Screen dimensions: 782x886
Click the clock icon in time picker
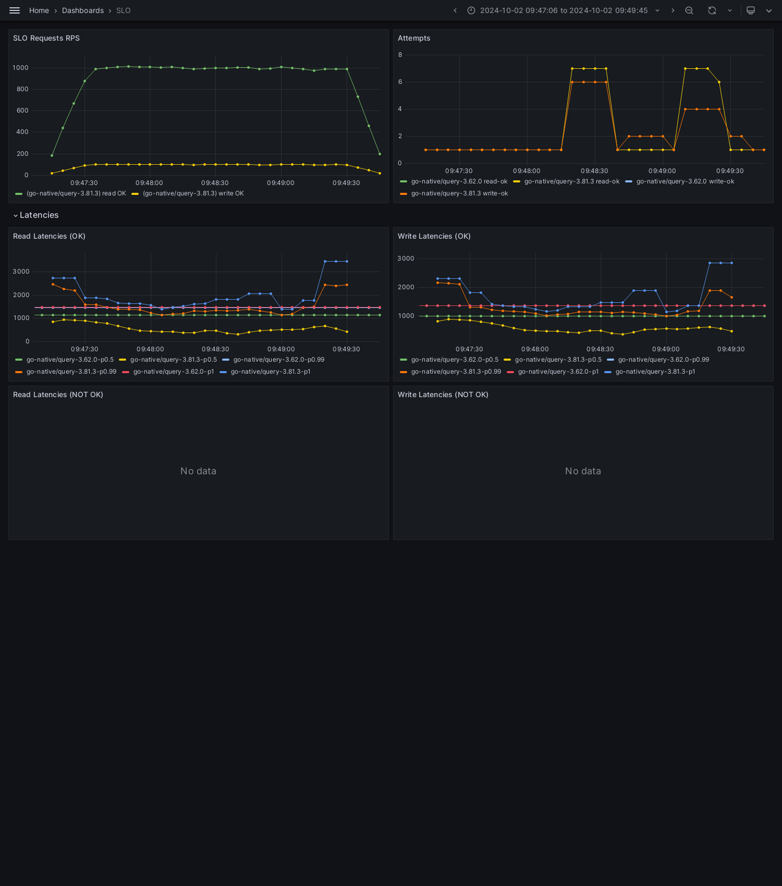[471, 10]
